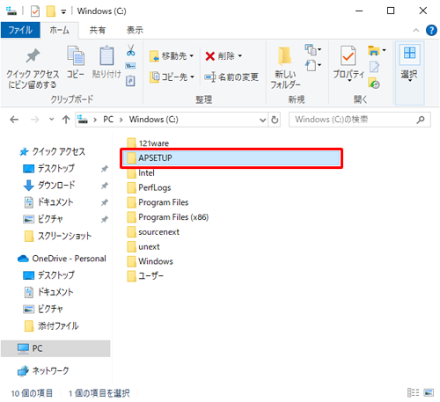Click the History icon
The image size is (440, 402).
(x=374, y=83)
